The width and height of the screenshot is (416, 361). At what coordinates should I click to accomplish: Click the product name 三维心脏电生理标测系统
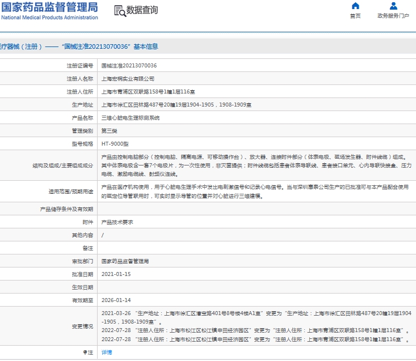(131, 118)
